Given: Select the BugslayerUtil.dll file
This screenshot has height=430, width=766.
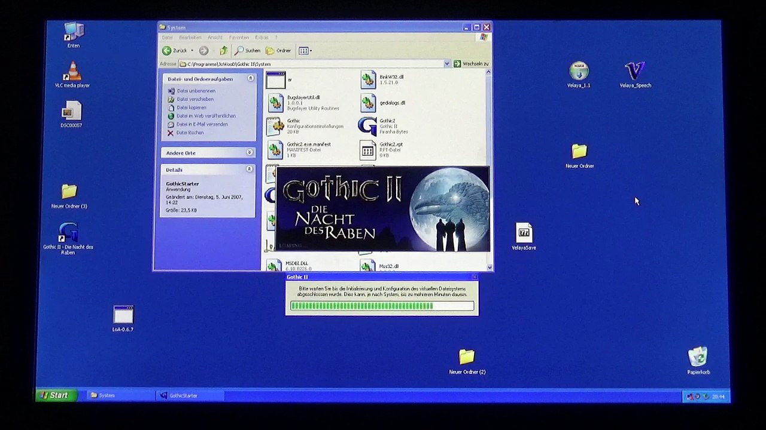Looking at the screenshot, I should [303, 103].
